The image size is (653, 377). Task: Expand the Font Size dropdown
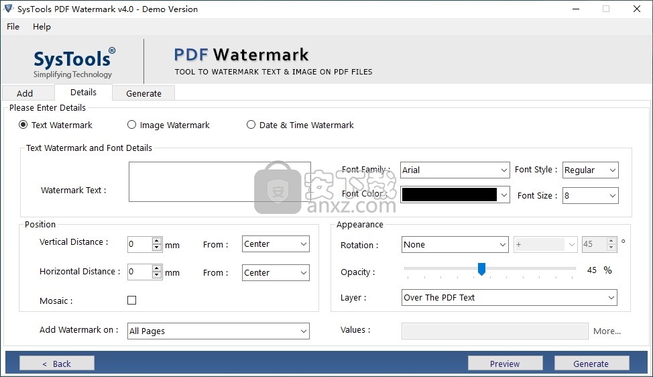pos(590,195)
